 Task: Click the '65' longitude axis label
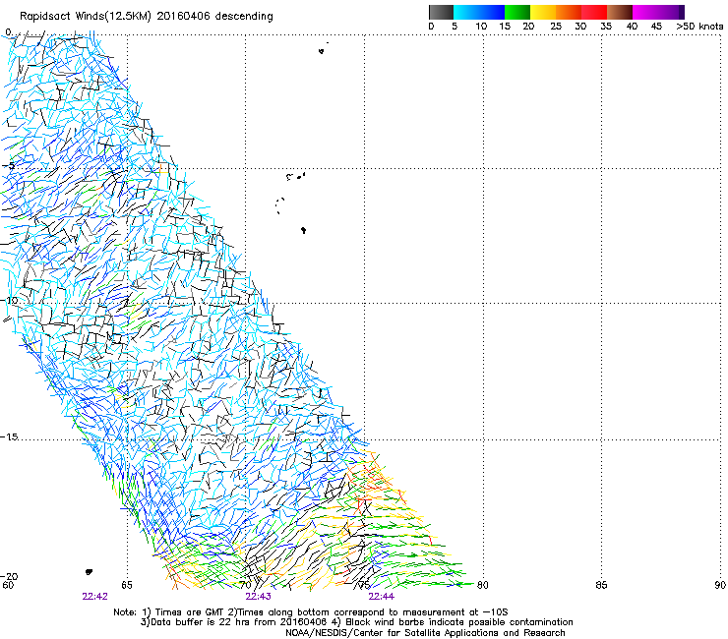[x=127, y=585]
